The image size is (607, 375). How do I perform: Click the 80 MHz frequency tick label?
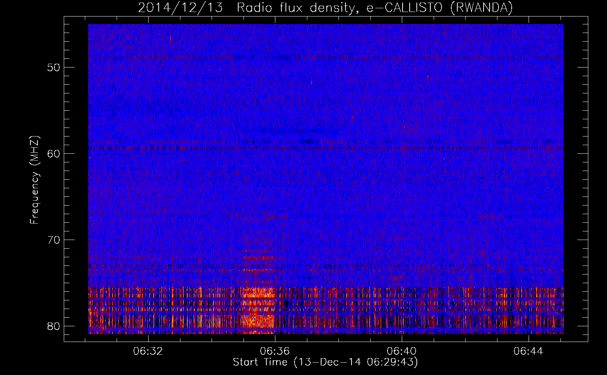(54, 326)
